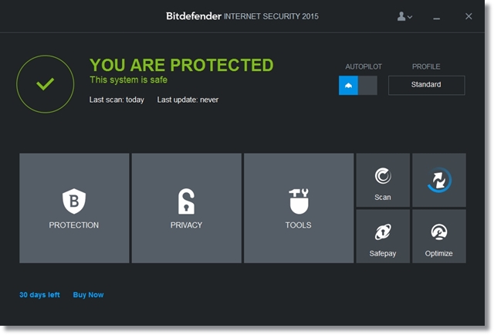494x335 pixels.
Task: Click the 30 days left link
Action: point(39,295)
